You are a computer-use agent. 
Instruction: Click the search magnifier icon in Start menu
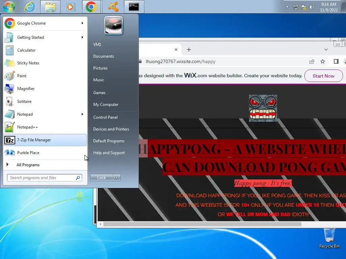[x=78, y=178]
